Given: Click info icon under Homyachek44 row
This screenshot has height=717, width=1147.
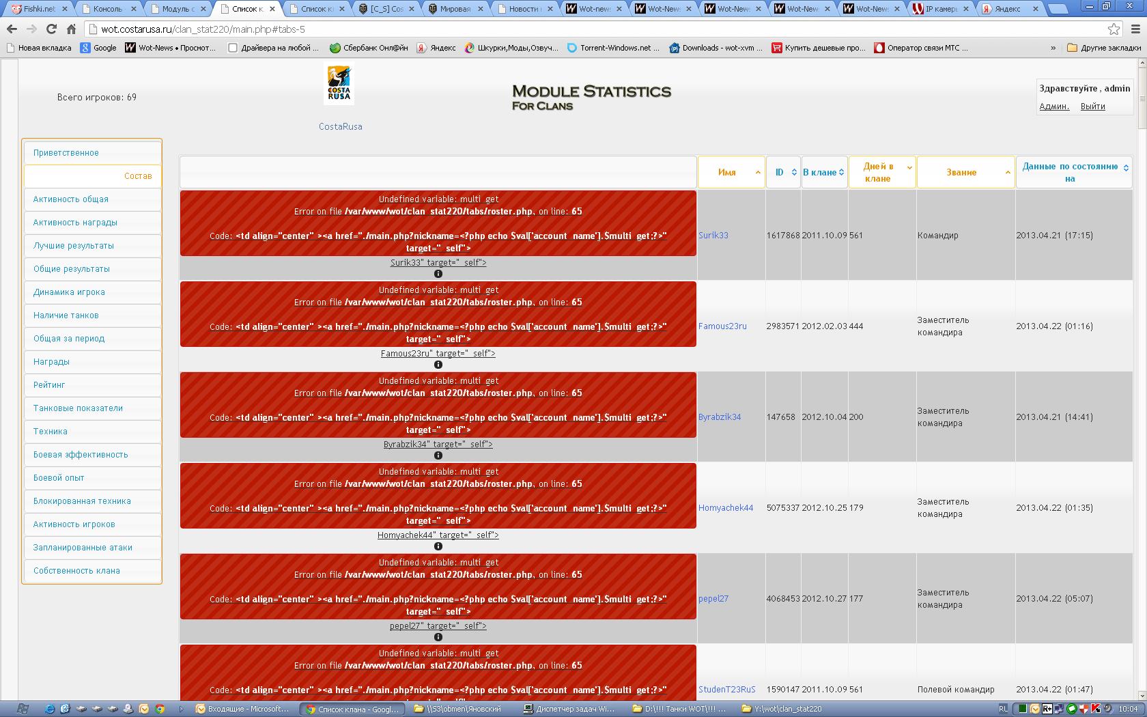Looking at the screenshot, I should pyautogui.click(x=438, y=546).
